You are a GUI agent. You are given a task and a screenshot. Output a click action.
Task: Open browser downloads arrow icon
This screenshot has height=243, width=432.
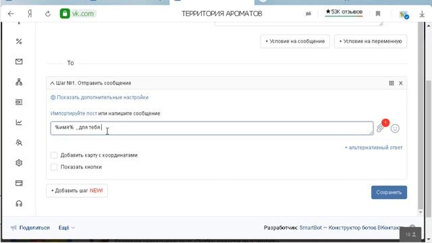(422, 13)
